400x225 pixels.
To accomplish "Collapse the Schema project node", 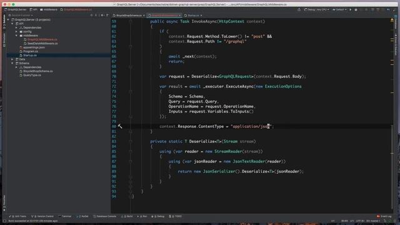I will click(x=12, y=63).
